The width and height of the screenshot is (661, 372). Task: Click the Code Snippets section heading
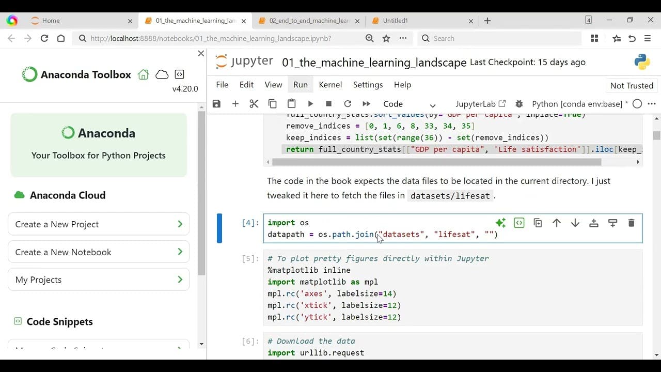pyautogui.click(x=59, y=321)
